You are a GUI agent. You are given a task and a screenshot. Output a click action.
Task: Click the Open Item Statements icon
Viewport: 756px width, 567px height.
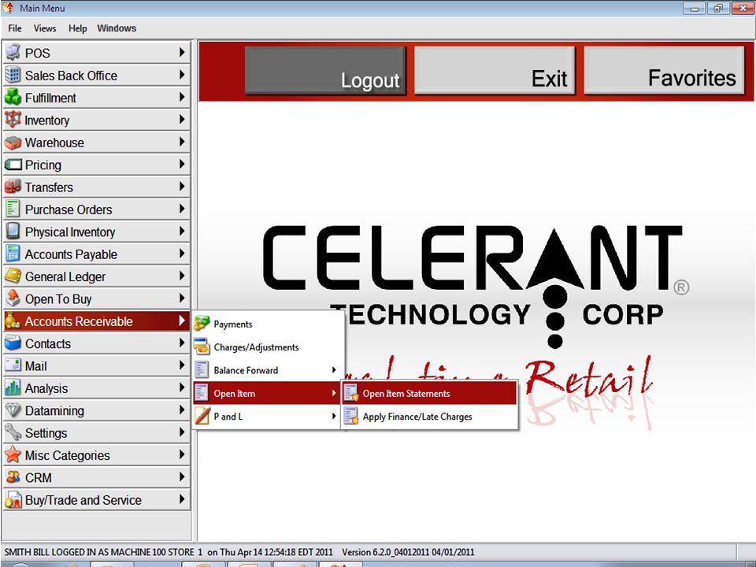tap(351, 393)
